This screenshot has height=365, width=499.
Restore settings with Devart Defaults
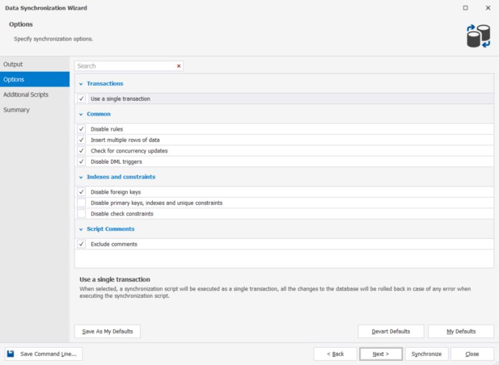coord(391,331)
